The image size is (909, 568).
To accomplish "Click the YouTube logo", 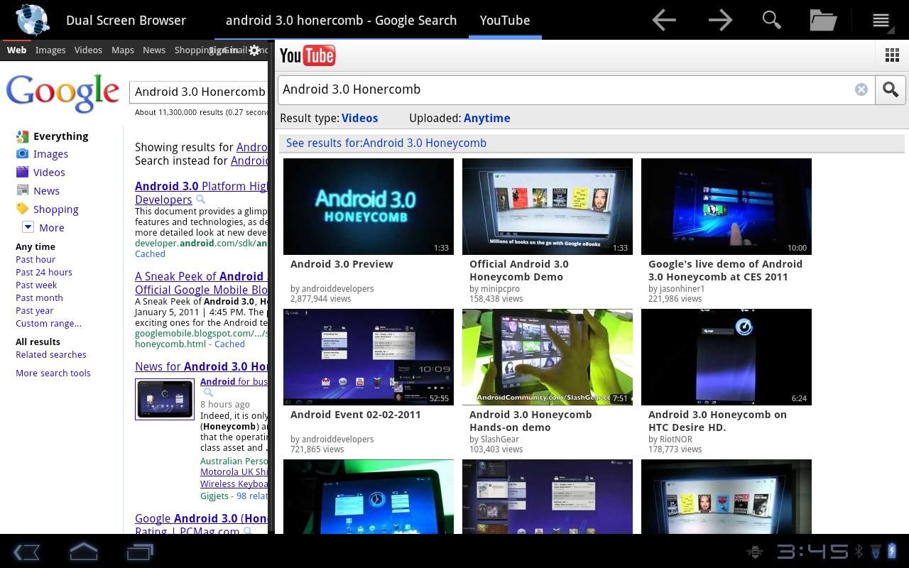I will tap(307, 55).
